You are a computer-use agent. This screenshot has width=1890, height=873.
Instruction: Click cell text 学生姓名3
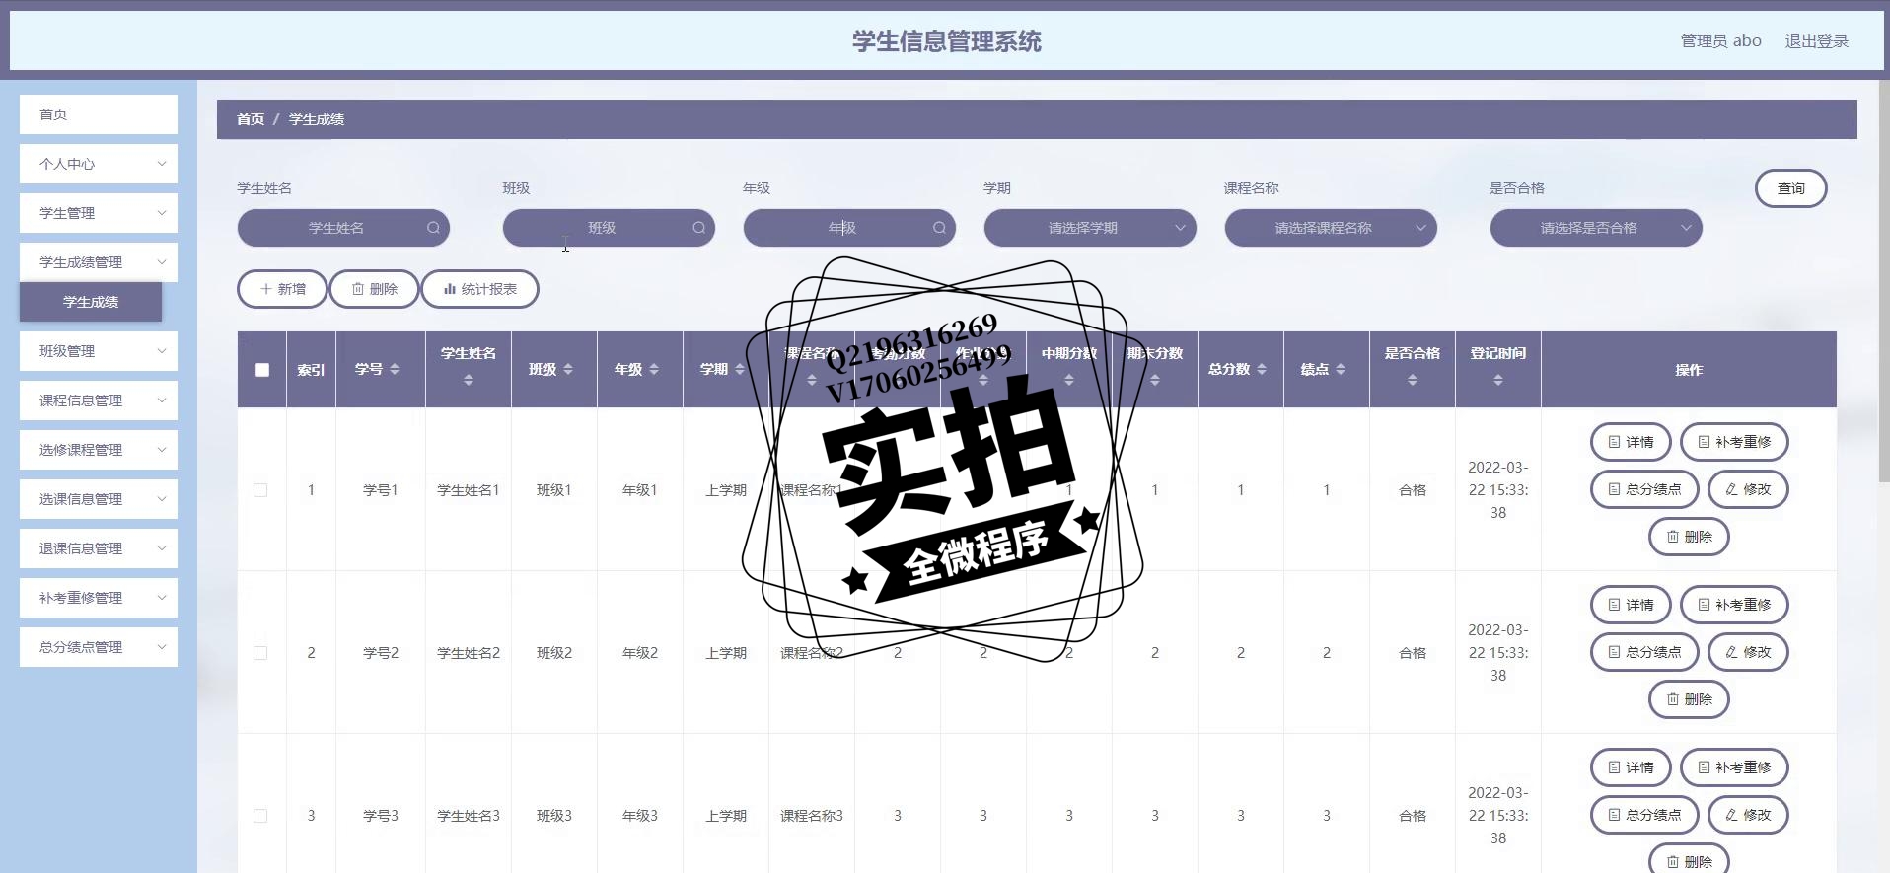[x=469, y=816]
